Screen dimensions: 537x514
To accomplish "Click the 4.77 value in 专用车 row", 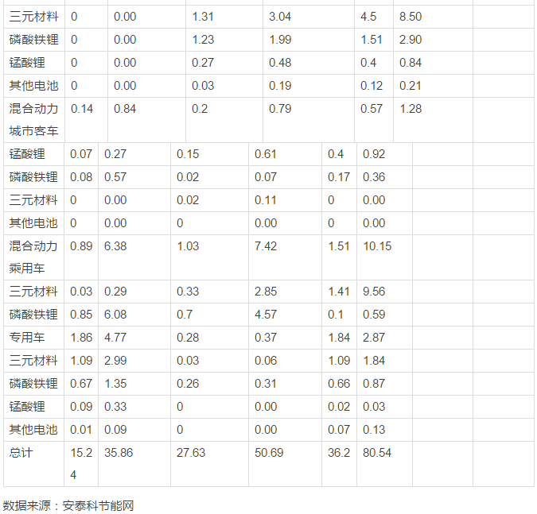I will point(115,338).
